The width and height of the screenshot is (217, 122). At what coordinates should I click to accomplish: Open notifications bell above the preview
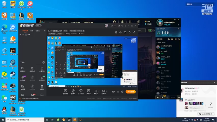(129, 32)
